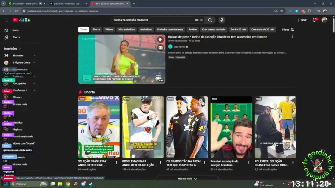The image size is (335, 188).
Task: Select the Vídeos filter chip
Action: [x=109, y=30]
